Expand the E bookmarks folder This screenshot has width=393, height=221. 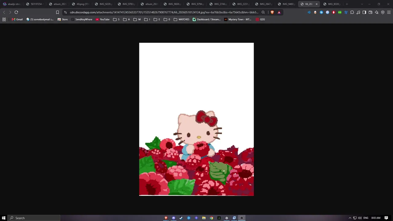tap(157, 19)
